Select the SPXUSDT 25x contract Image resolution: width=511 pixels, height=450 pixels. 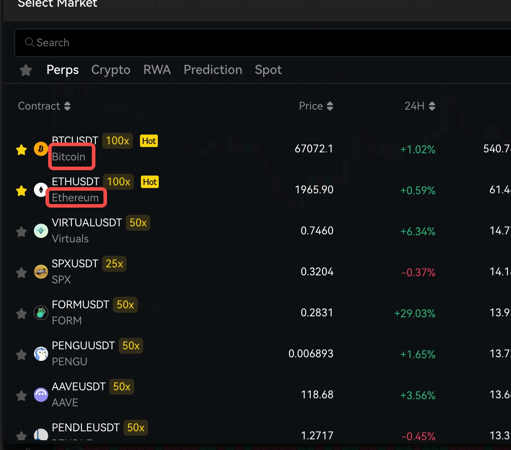point(75,264)
